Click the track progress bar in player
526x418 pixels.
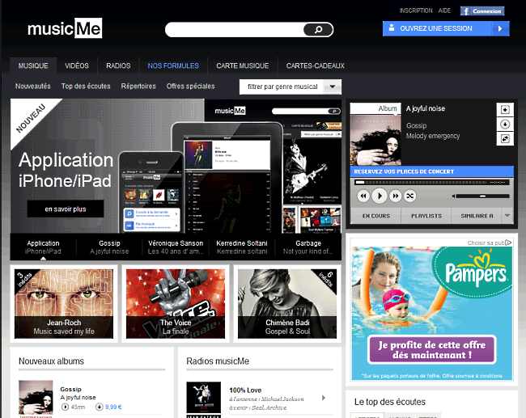432,183
